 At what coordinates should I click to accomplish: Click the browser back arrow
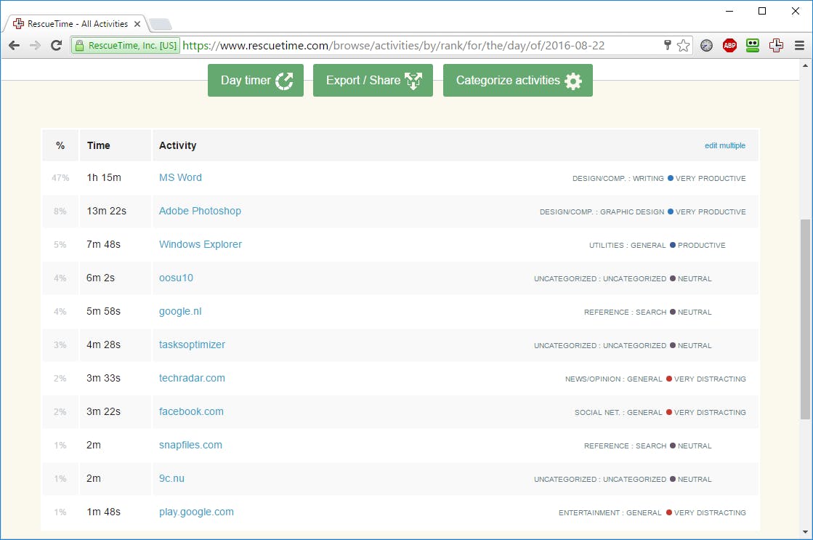14,46
